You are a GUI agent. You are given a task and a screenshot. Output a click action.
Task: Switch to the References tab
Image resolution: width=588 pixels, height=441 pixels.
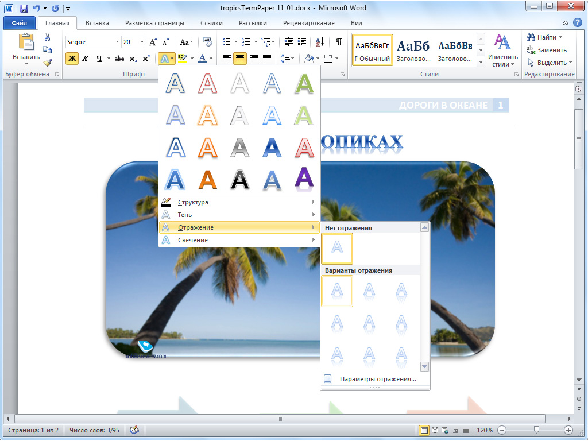[x=211, y=23]
